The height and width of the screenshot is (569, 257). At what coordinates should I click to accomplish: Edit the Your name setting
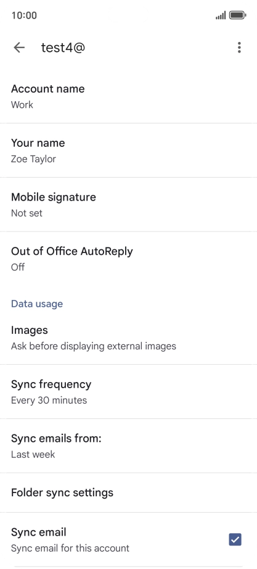[128, 151]
